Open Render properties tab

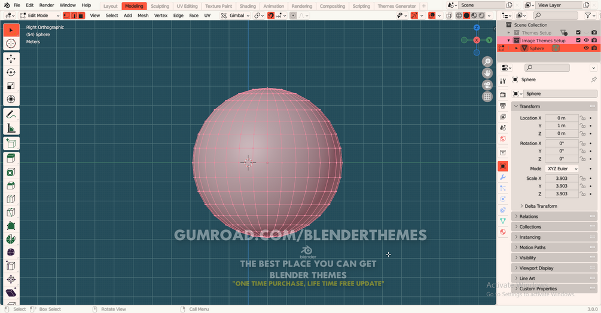click(x=503, y=94)
